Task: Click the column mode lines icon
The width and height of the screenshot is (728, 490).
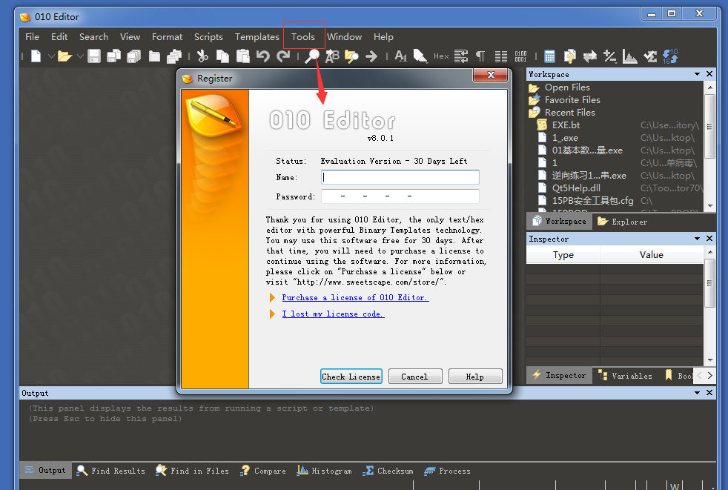Action: pyautogui.click(x=501, y=56)
